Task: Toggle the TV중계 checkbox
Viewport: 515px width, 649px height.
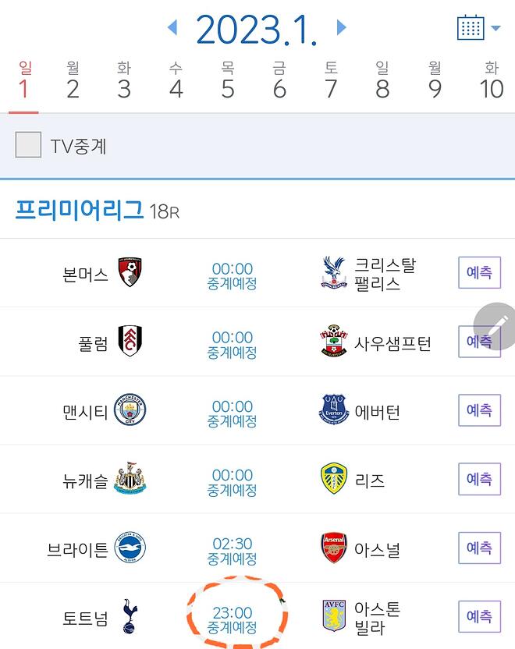Action: pyautogui.click(x=28, y=145)
